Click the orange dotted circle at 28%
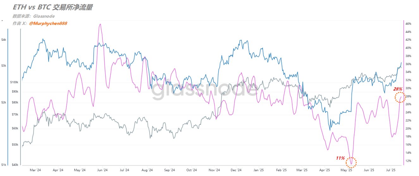This screenshot has width=419, height=176. (x=400, y=98)
